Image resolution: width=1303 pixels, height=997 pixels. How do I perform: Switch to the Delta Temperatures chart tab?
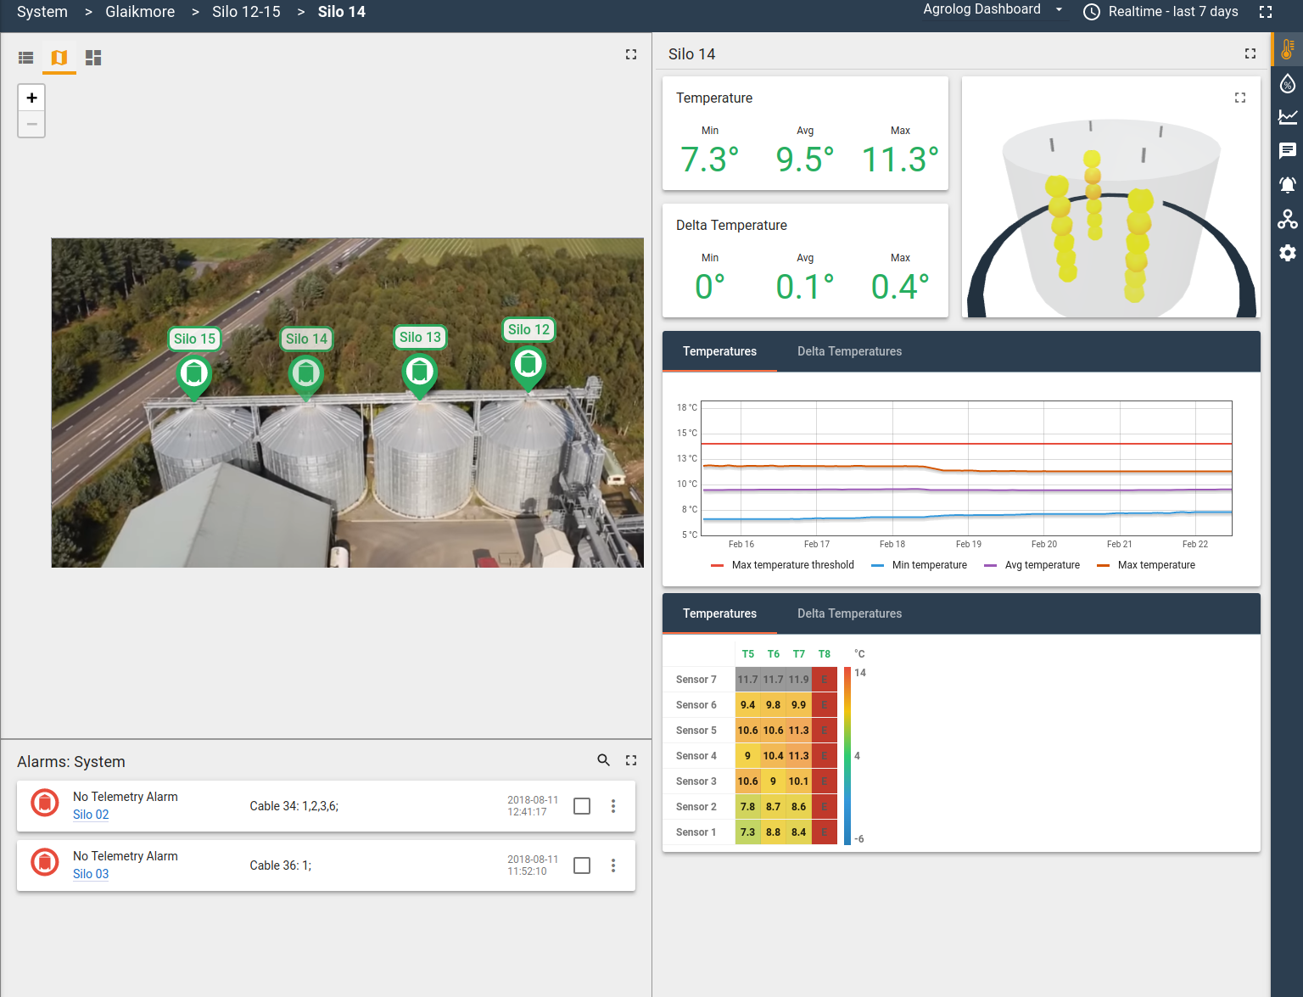click(849, 350)
